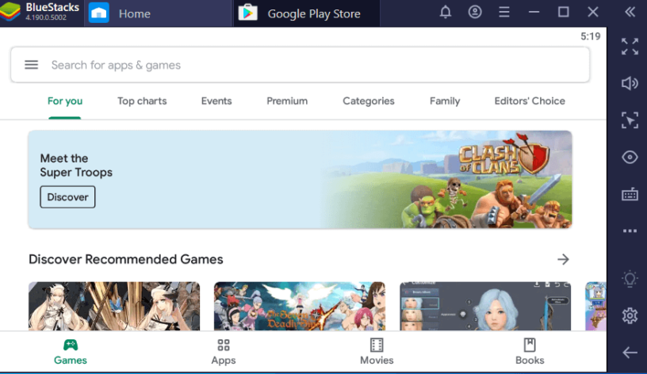This screenshot has width=647, height=374.
Task: Click the Android back arrow in sidebar
Action: 630,353
